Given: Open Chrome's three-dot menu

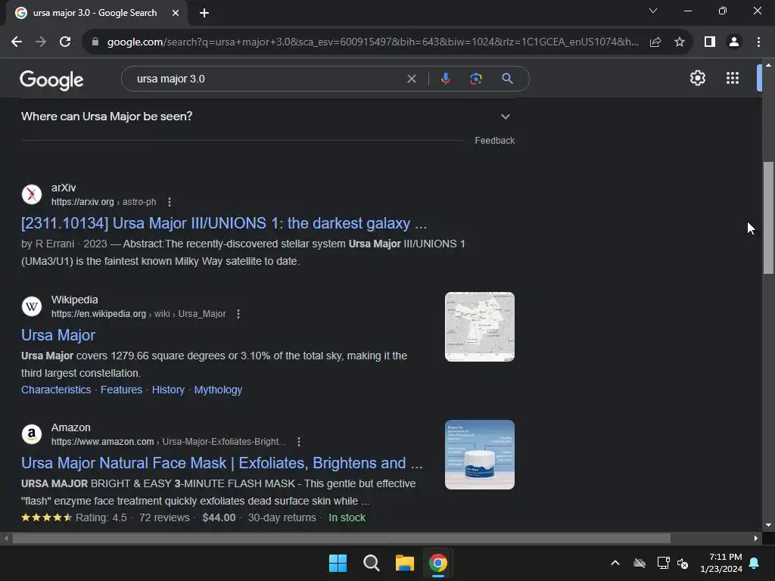Looking at the screenshot, I should (758, 42).
